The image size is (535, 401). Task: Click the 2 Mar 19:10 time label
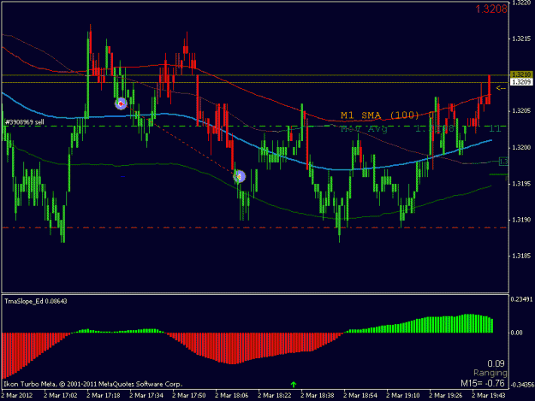[x=403, y=396]
